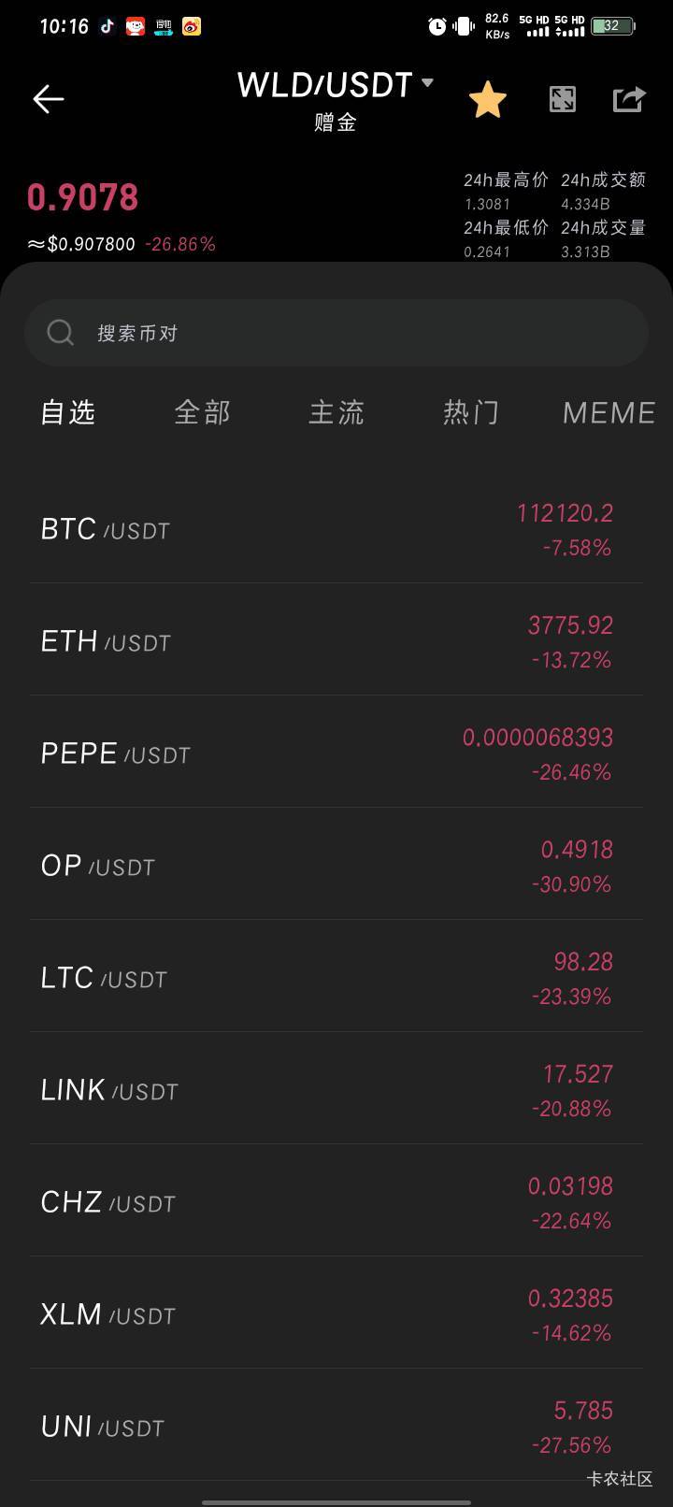Select the BTC/USDT pair row
Viewport: 673px width, 1507px height.
336,529
